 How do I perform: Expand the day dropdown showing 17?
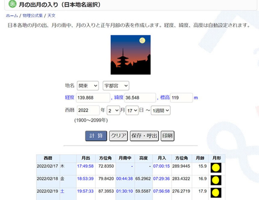[x=132, y=110]
